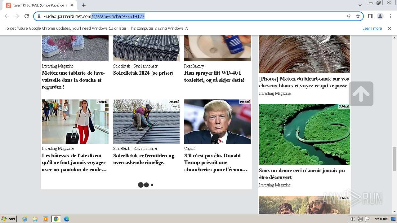Open the Windows Start menu
The image size is (397, 223).
tap(9, 219)
